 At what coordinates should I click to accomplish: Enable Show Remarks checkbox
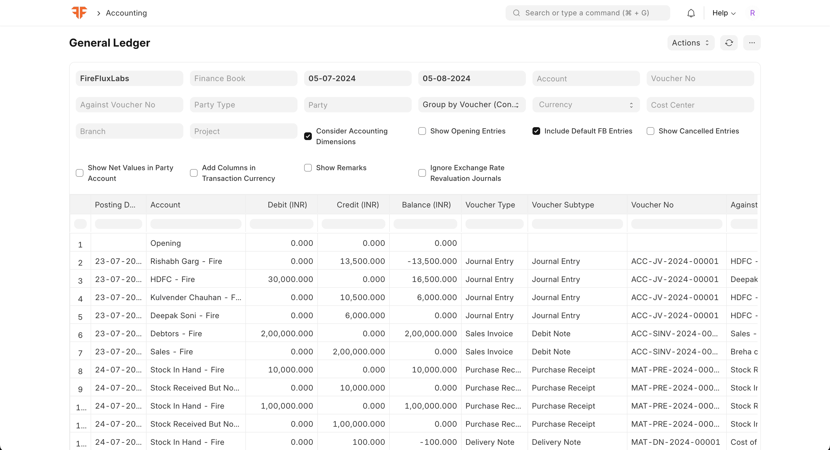click(x=308, y=167)
